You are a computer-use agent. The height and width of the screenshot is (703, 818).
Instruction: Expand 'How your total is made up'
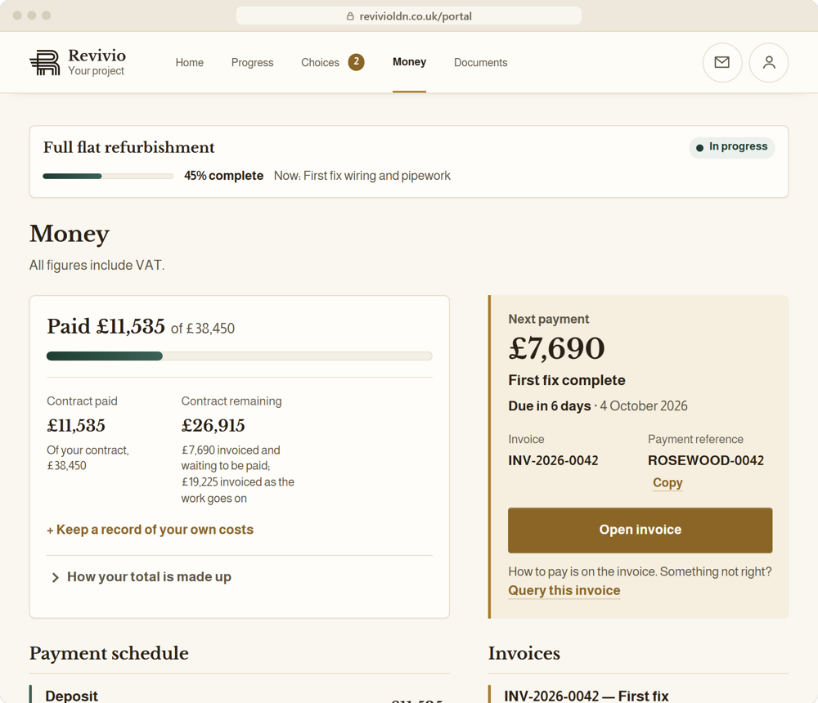tap(141, 577)
